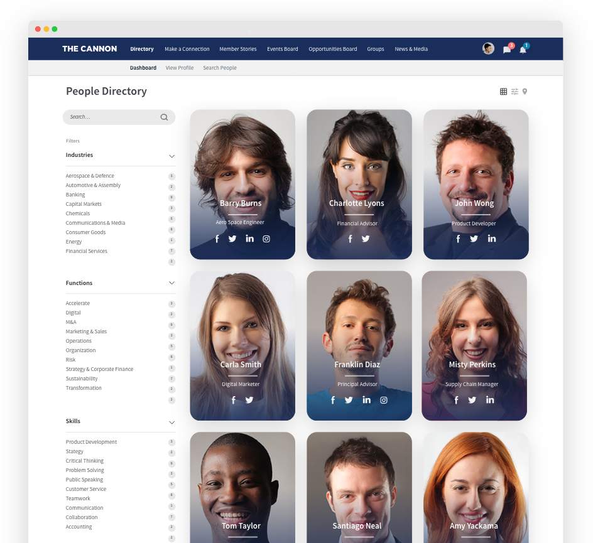Collapse the Industries filter section
593x543 pixels.
coord(171,156)
